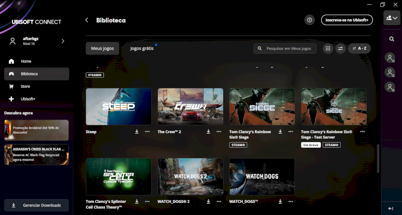Click the back arrow beside Biblioteca
This screenshot has width=402, height=215.
click(x=86, y=20)
